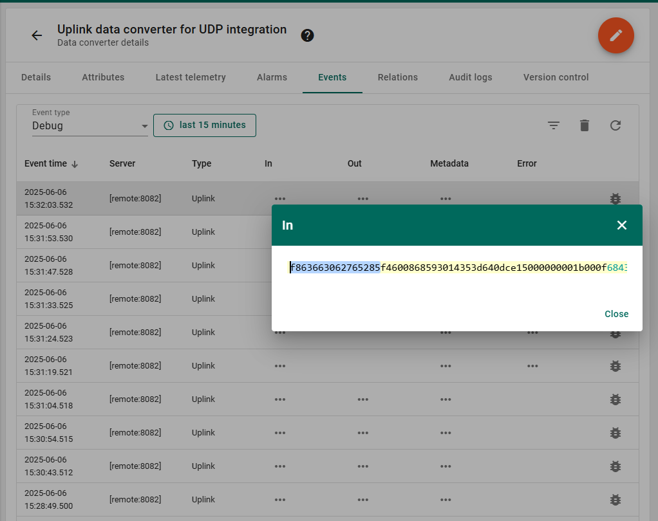Click debug bug icon for 15:28:49.500 row
The height and width of the screenshot is (521, 658).
pyautogui.click(x=616, y=500)
